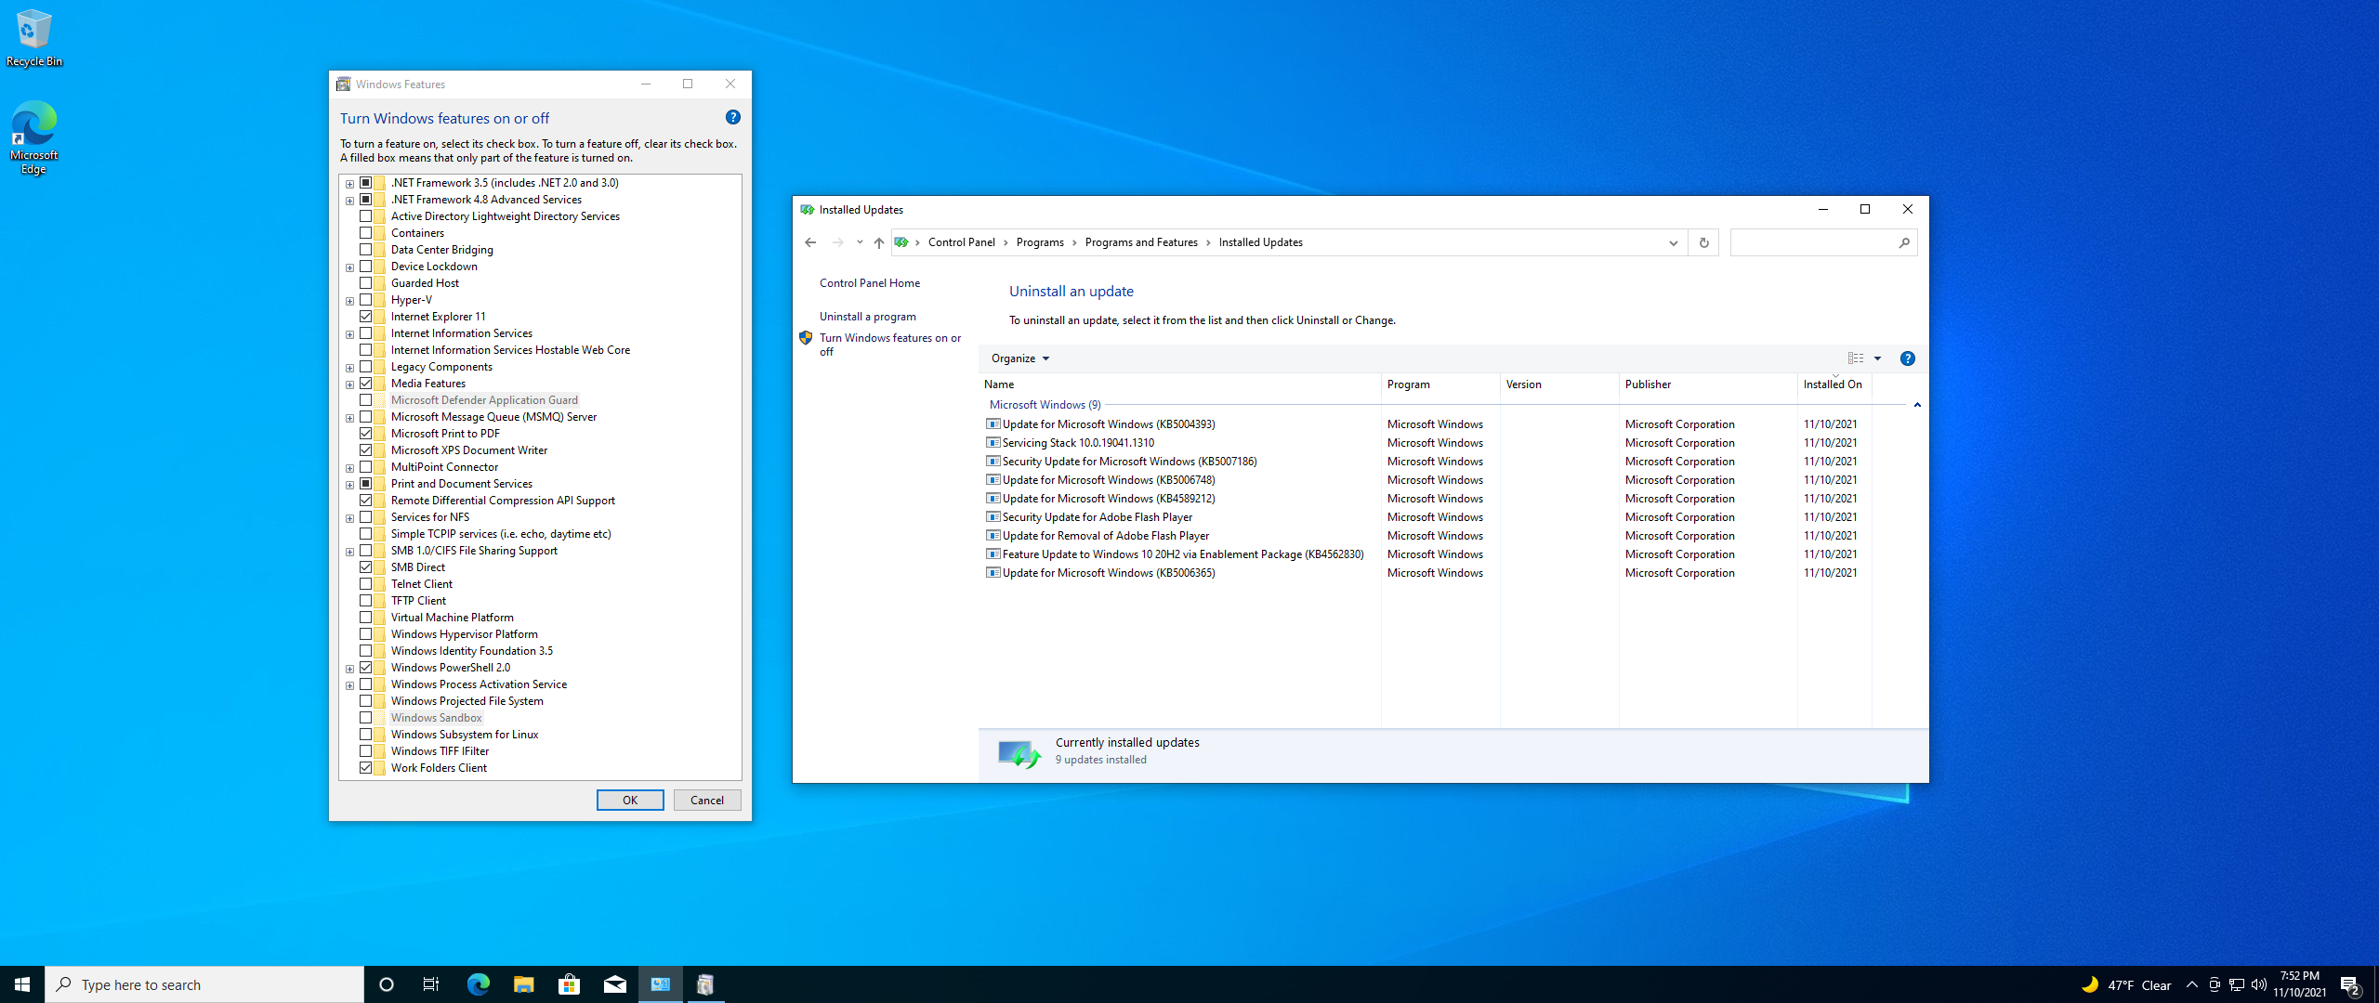Screen dimensions: 2379x1003
Task: Open File Explorer from taskbar
Action: pos(523,984)
